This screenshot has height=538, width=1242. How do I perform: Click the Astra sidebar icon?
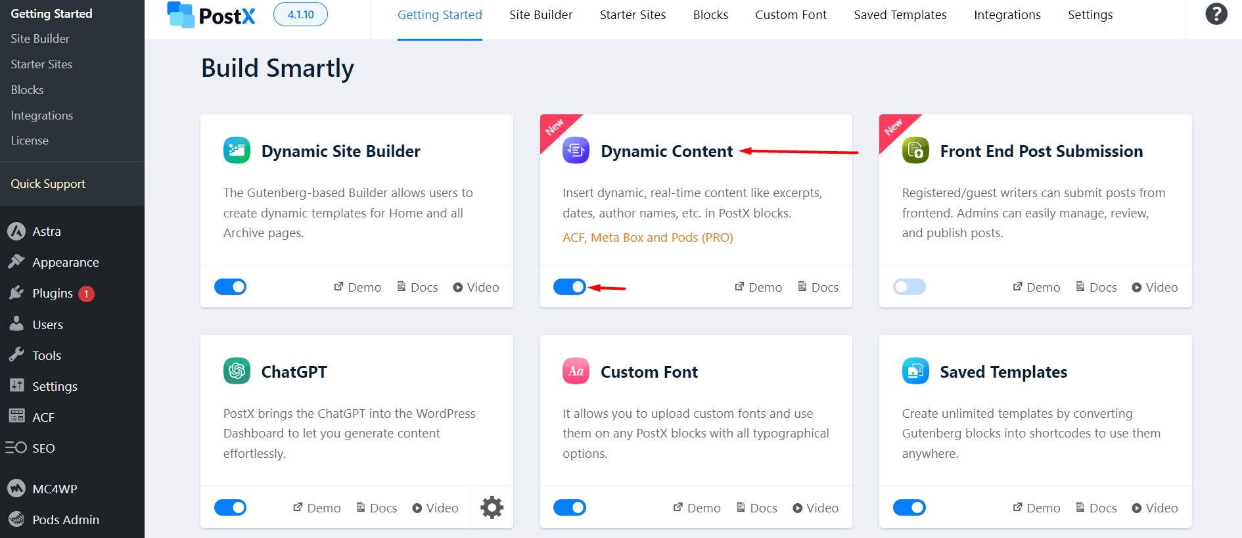[16, 231]
